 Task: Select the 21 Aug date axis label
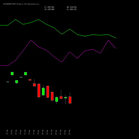[47, 132]
